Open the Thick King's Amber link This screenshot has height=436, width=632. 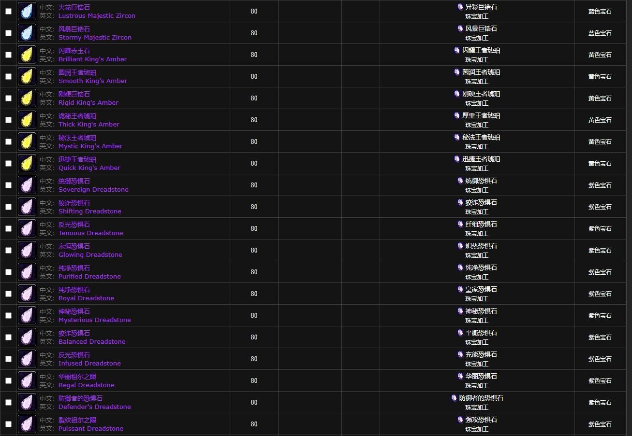pos(88,125)
